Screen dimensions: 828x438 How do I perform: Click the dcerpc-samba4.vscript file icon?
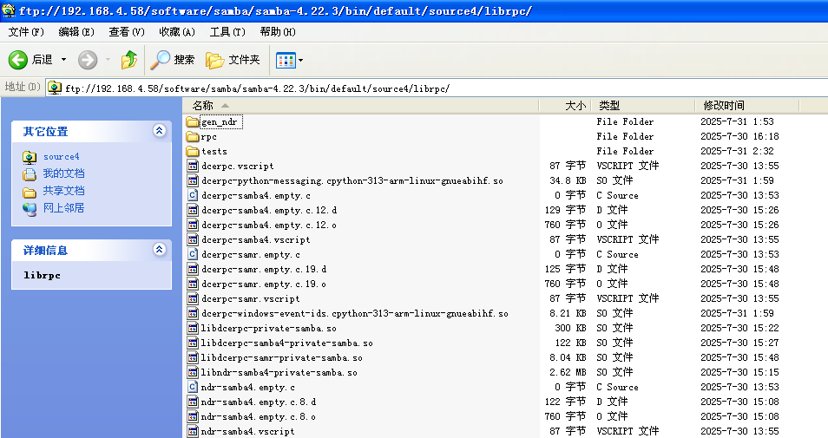(193, 240)
